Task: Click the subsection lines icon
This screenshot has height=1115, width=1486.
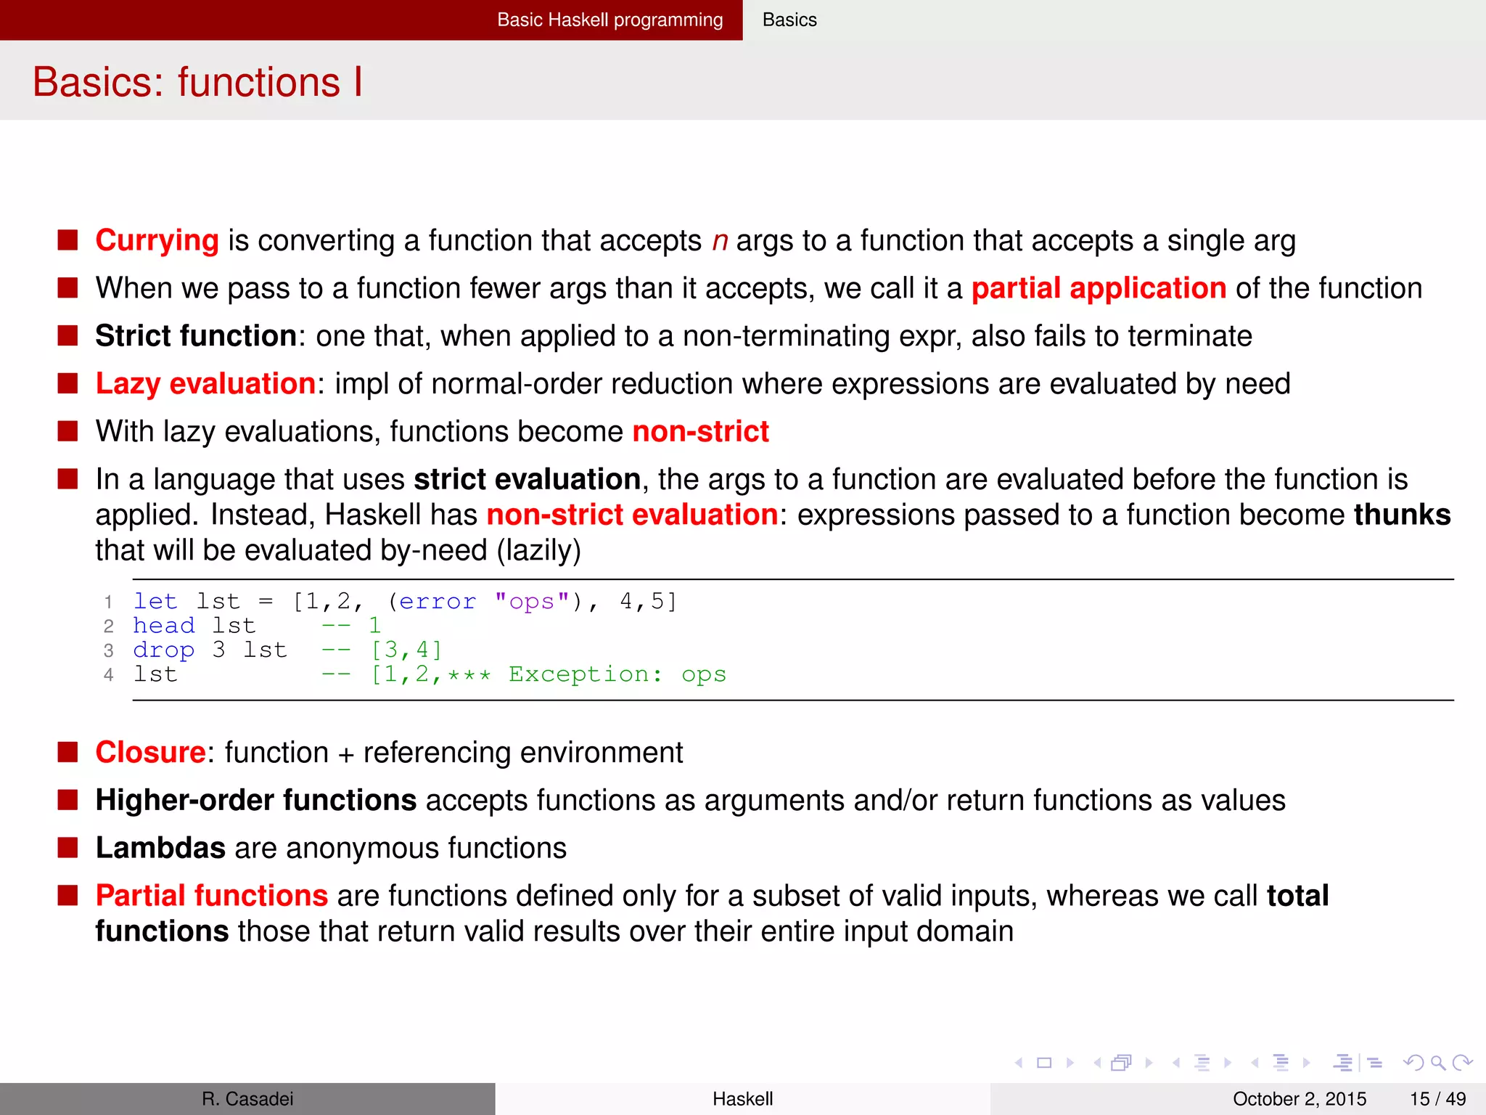Action: [1202, 1063]
